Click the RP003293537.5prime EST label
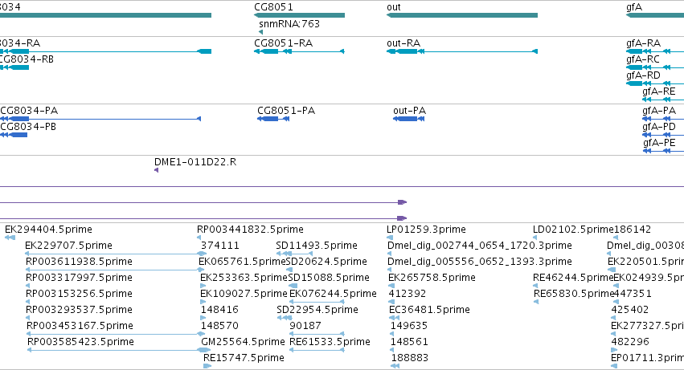684x370 pixels. [x=79, y=310]
